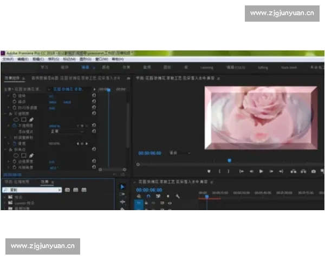Step forward one frame
325x260 pixels.
(x=271, y=171)
